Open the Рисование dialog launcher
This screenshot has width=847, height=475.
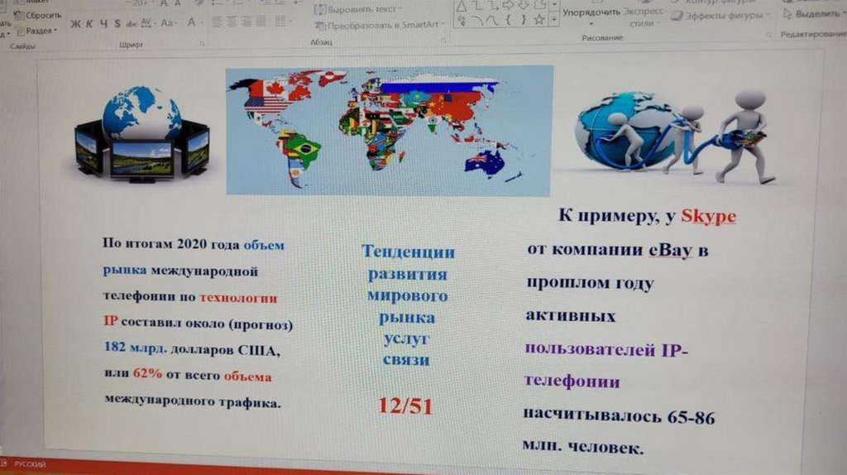point(768,36)
